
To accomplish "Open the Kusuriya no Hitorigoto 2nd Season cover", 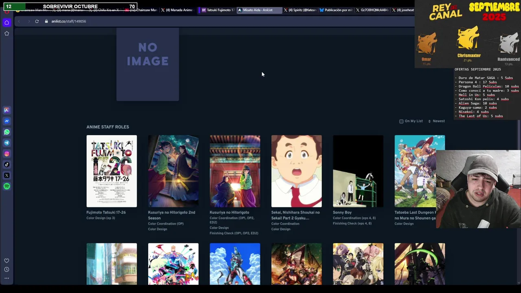I will (x=173, y=171).
